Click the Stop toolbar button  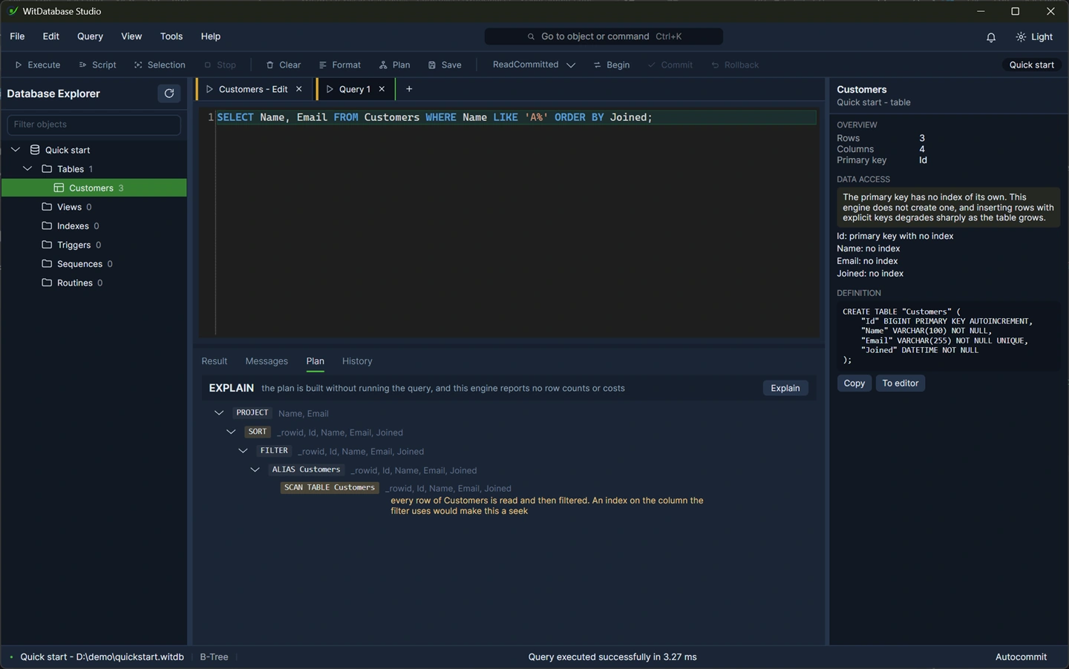coord(220,65)
